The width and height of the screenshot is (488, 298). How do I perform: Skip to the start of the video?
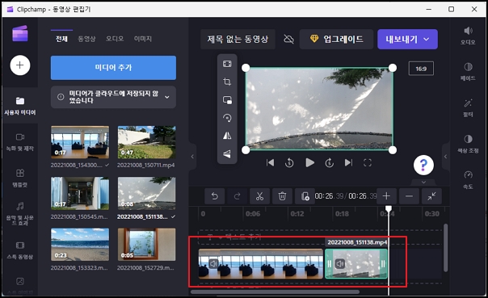[270, 162]
